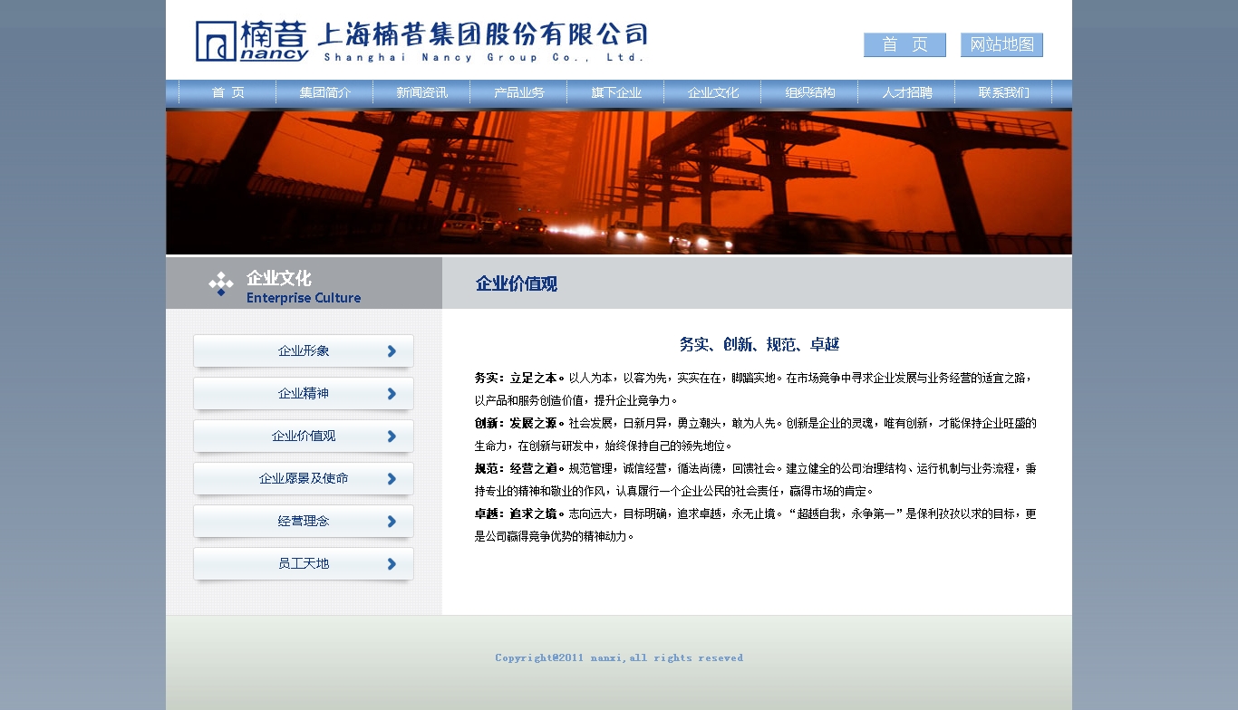Open the 企业形象 sidebar link

(304, 351)
